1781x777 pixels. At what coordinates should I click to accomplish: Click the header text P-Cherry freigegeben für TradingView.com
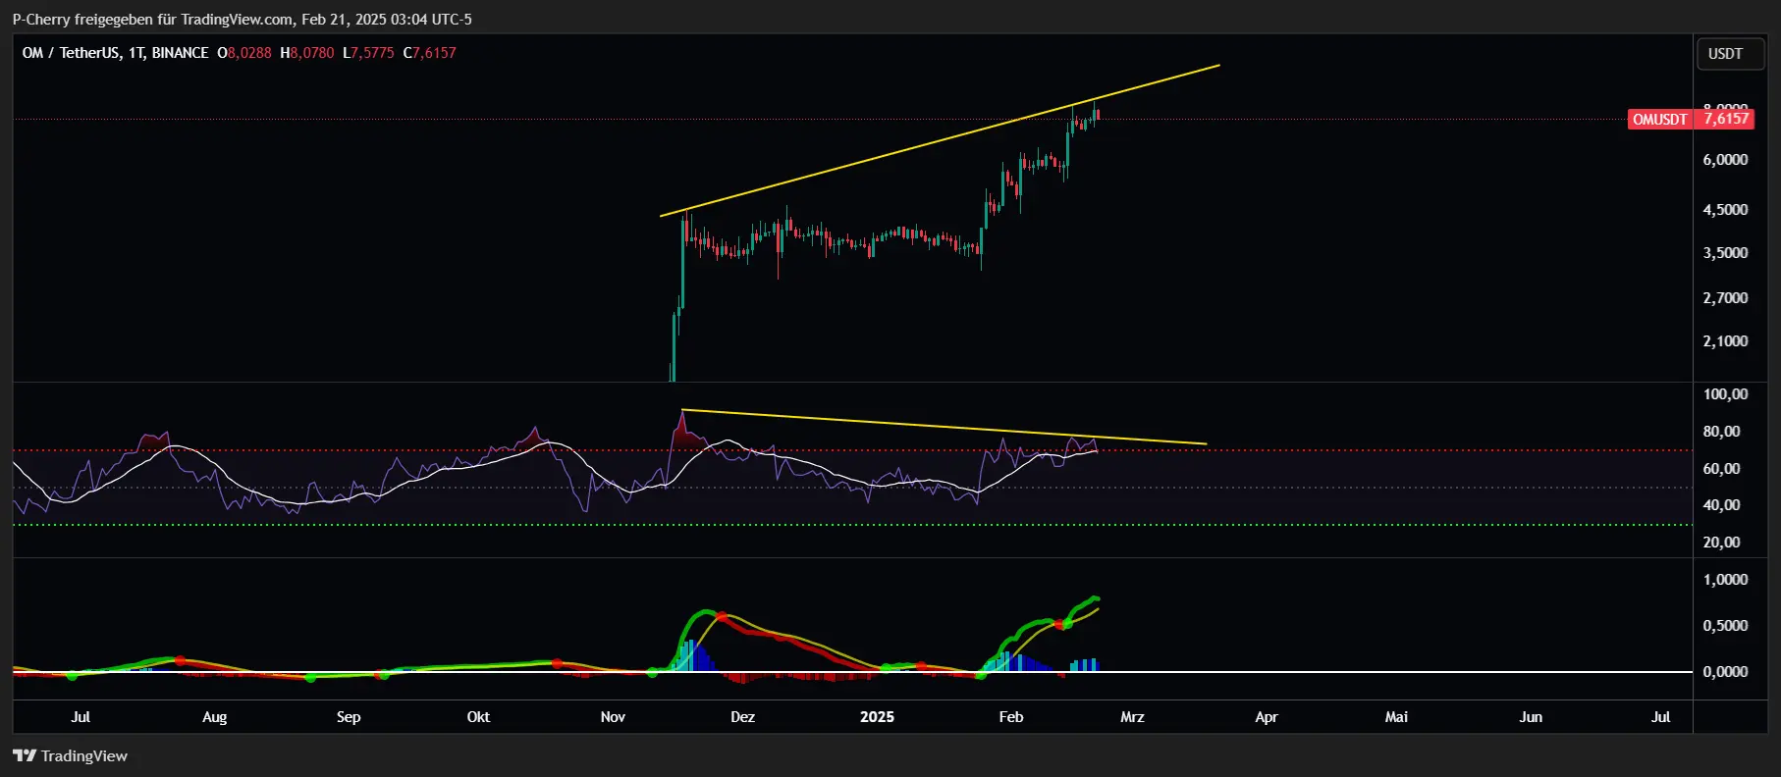[x=152, y=20]
